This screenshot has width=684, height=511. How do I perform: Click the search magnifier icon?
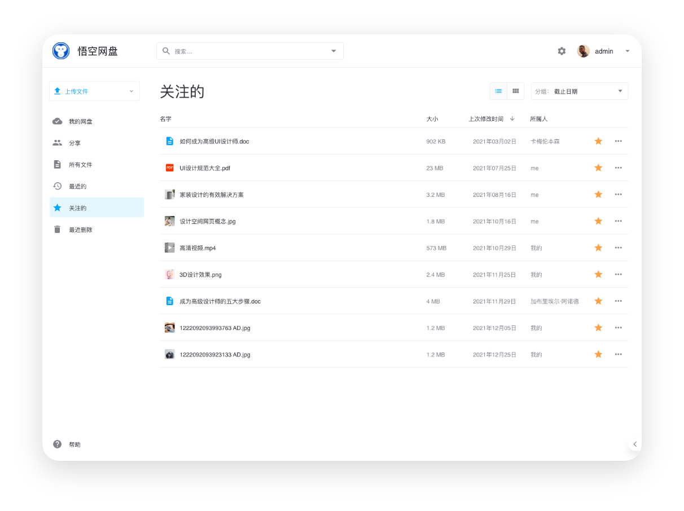coord(166,51)
